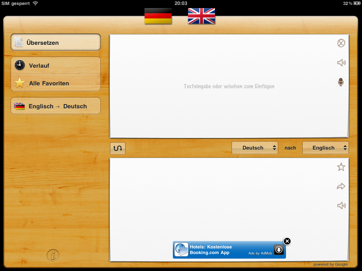Viewport: 362px width, 271px height.
Task: Switch to the Verlauf view
Action: click(x=56, y=65)
